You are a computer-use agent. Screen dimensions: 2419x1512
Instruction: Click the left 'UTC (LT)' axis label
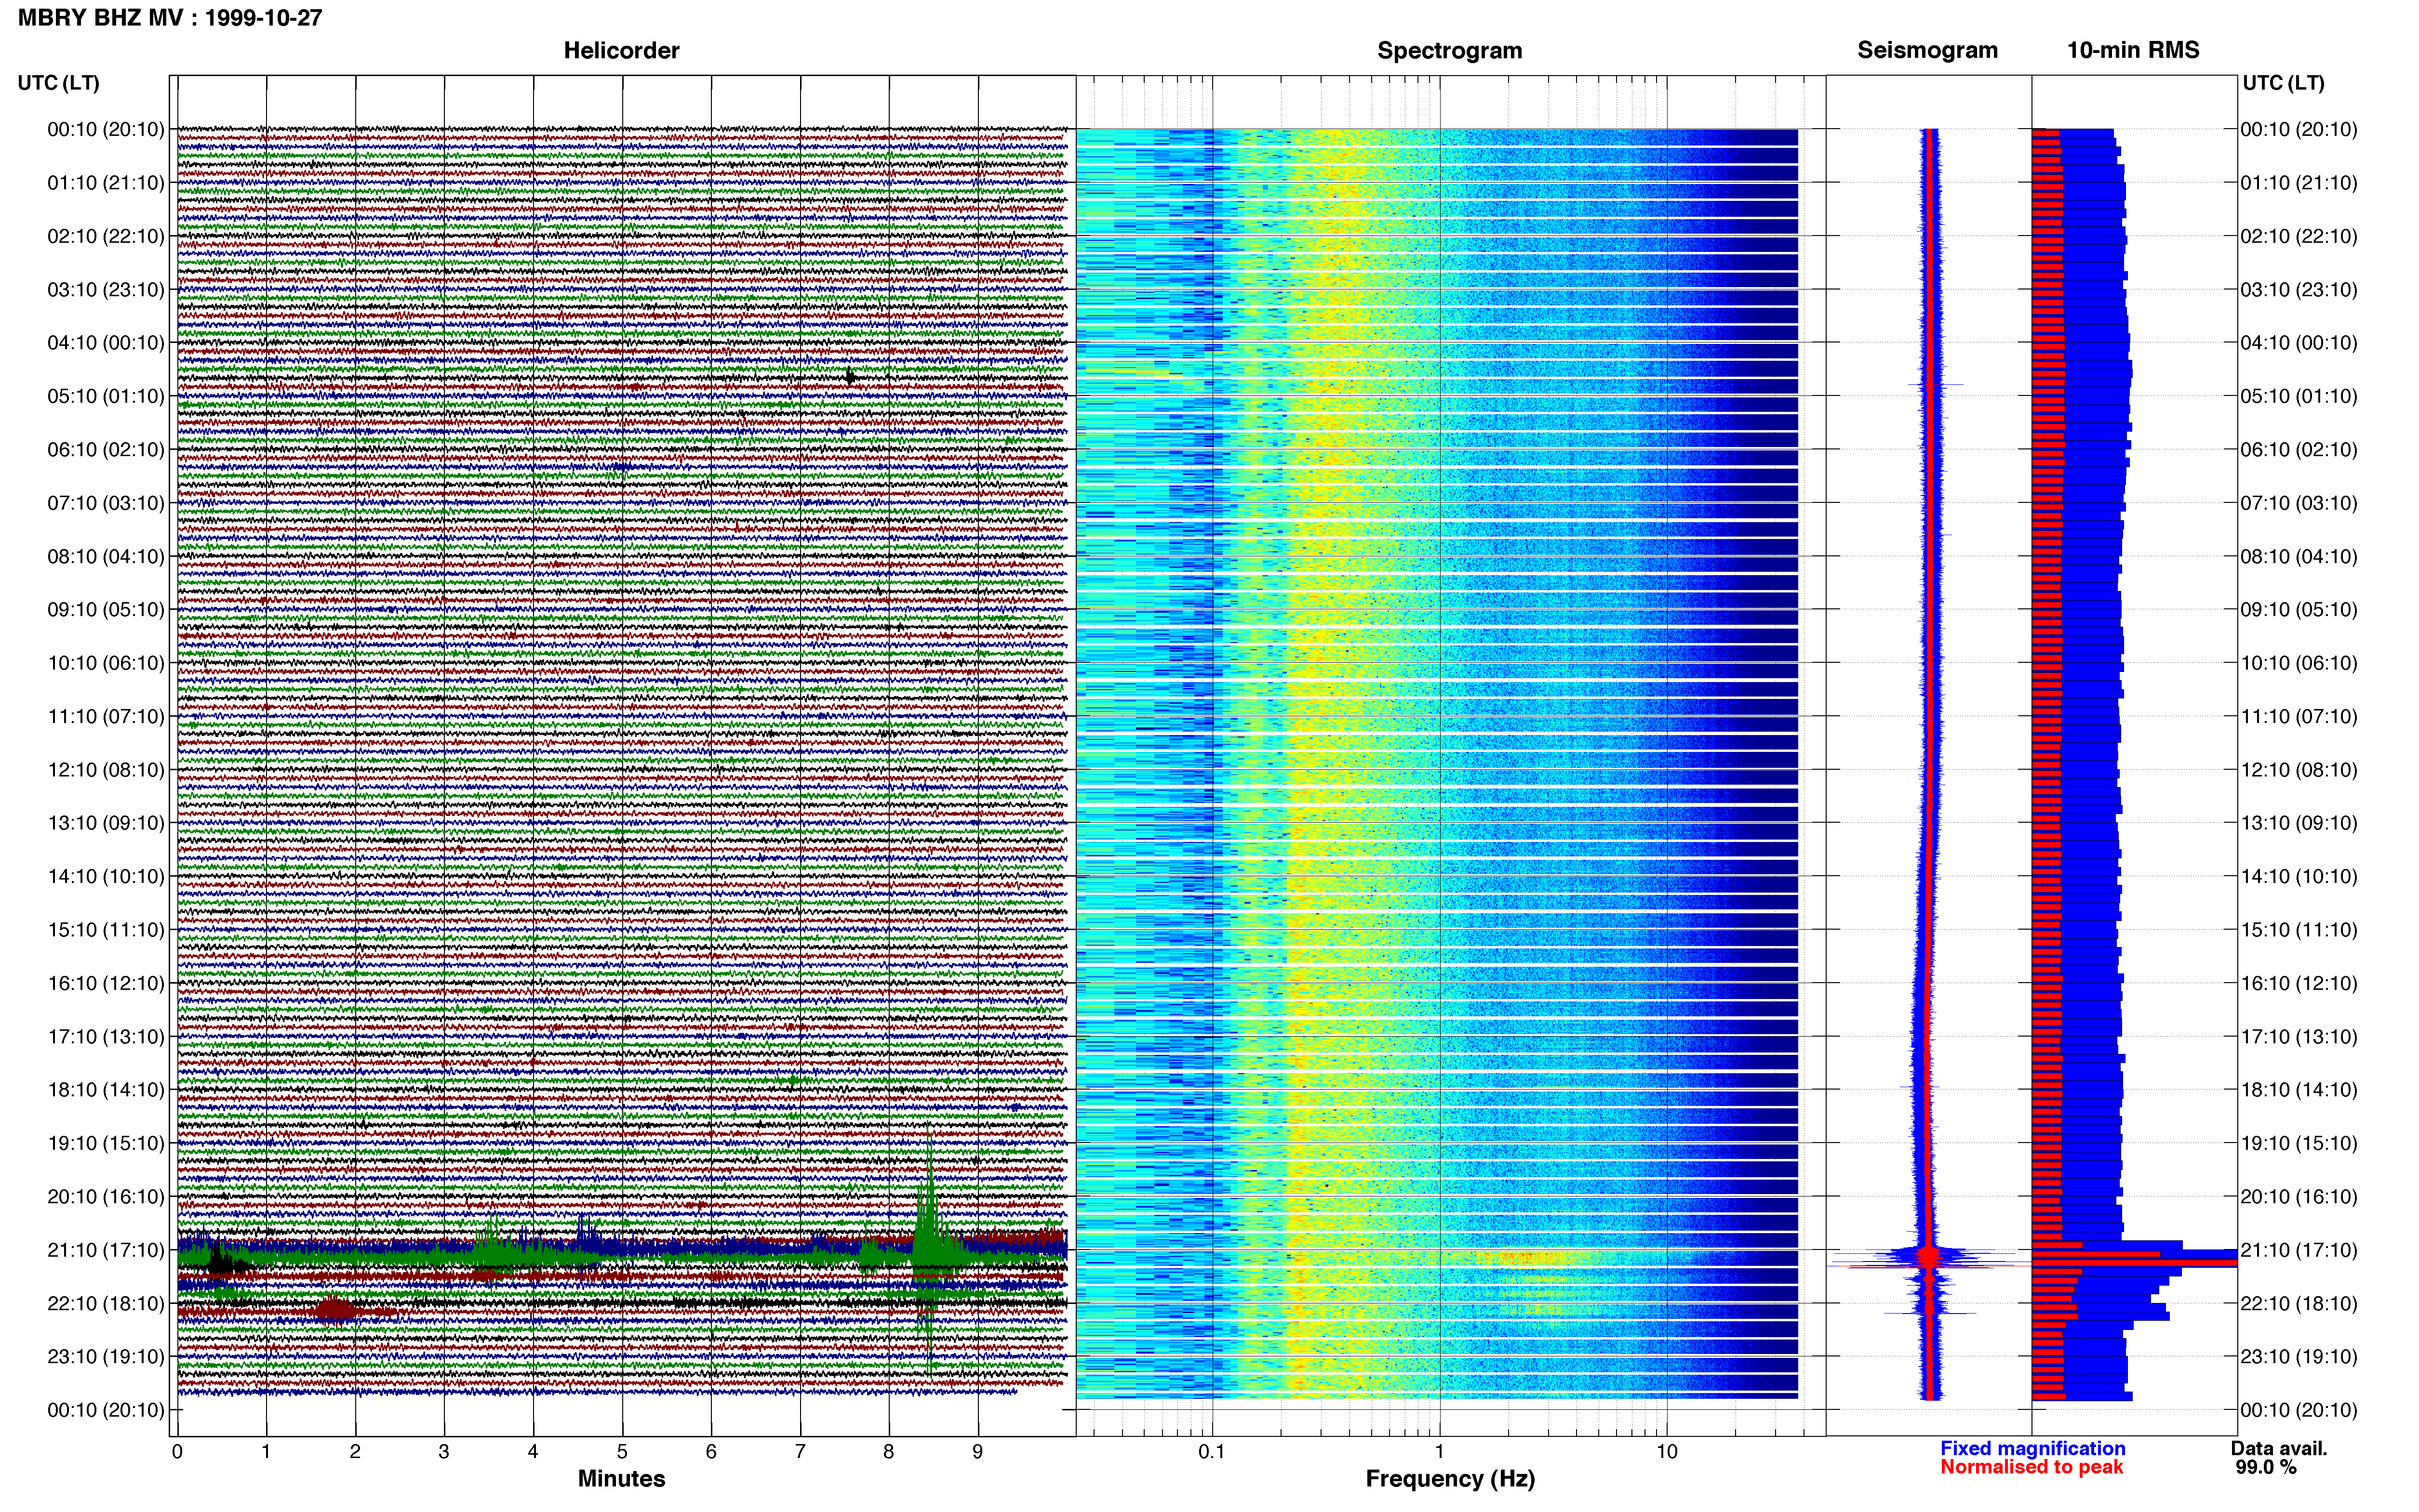click(59, 83)
